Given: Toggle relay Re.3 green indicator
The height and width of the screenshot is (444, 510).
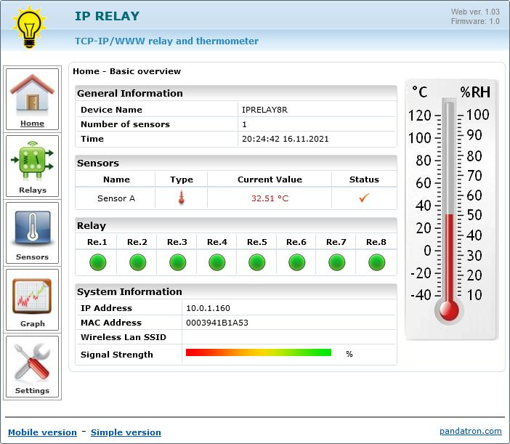Looking at the screenshot, I should tap(177, 262).
